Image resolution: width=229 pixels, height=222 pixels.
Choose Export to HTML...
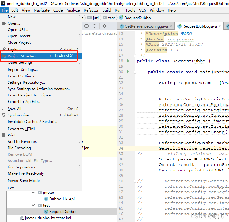point(41,129)
